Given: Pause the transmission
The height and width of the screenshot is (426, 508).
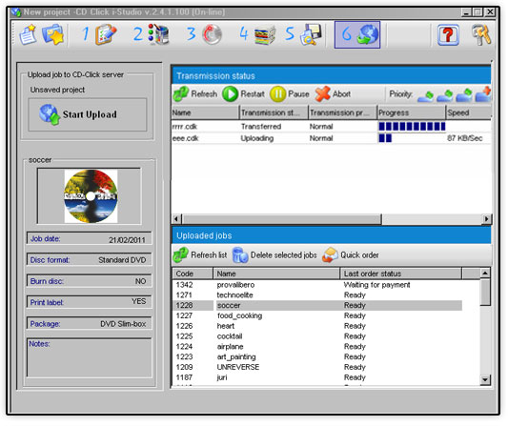Looking at the screenshot, I should pyautogui.click(x=290, y=94).
